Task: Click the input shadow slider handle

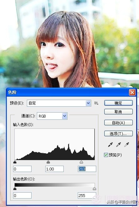Action: (15, 162)
